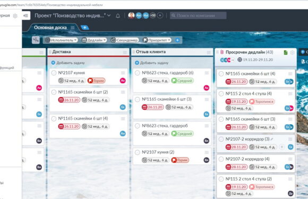This screenshot has height=199, width=308.
Task: Open notifications bell icon
Action: (x=118, y=16)
